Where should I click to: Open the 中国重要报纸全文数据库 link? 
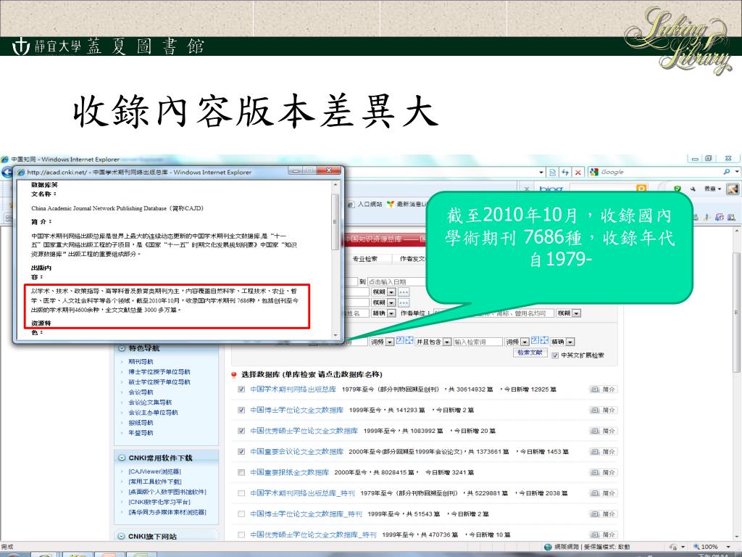pos(289,473)
